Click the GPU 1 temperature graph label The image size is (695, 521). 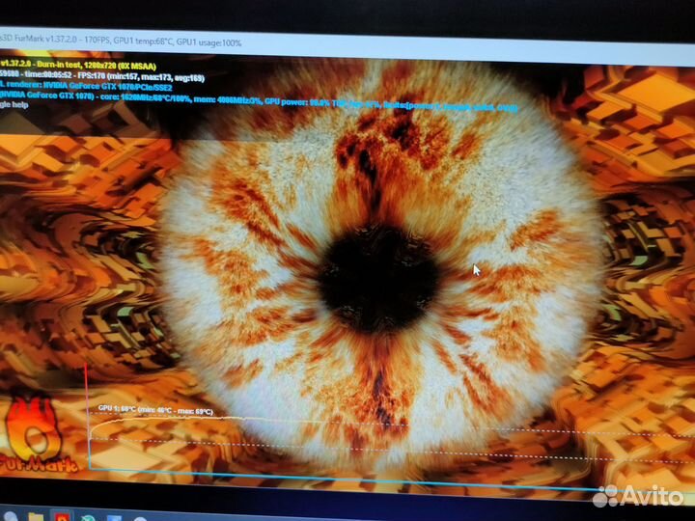154,409
